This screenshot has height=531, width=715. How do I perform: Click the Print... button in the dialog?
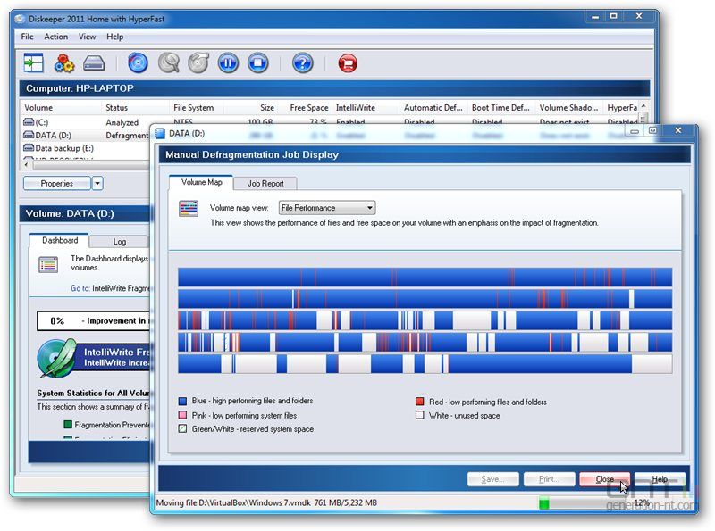(549, 479)
